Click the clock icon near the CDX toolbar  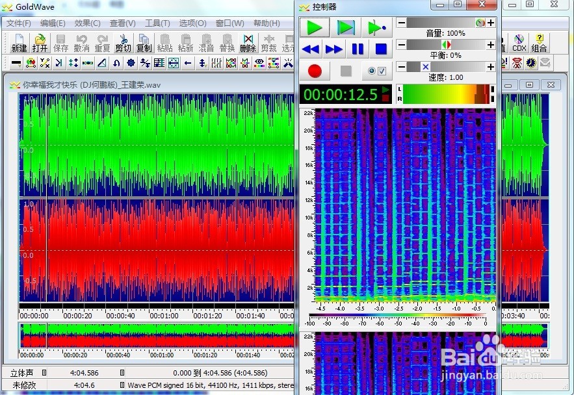pos(531,63)
